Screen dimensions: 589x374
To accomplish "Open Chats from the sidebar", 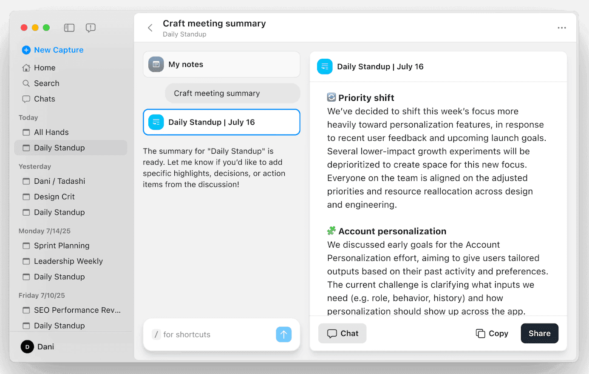I will (44, 99).
